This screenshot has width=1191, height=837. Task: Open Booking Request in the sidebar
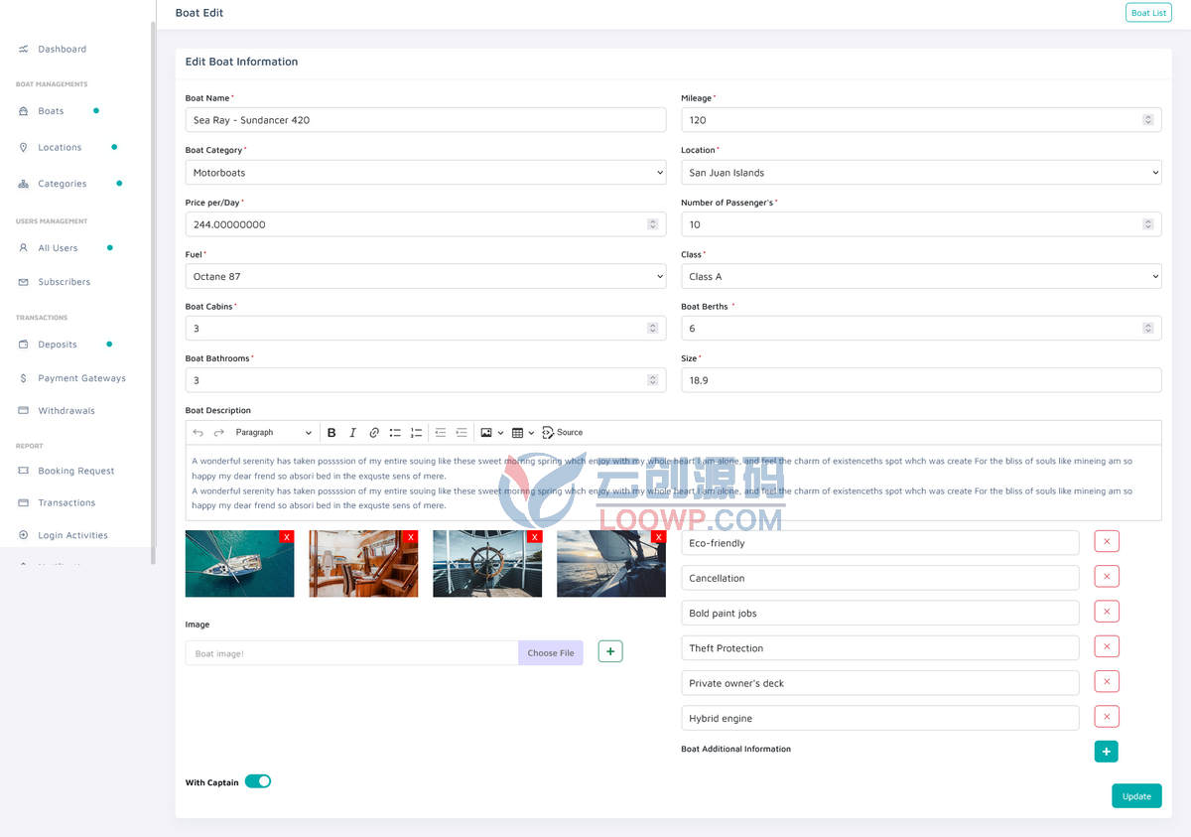75,471
